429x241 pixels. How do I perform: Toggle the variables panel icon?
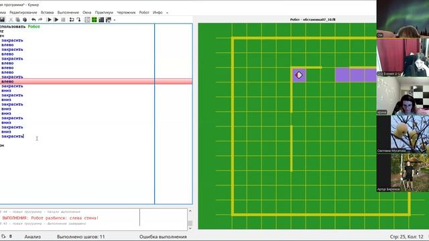click(87, 19)
